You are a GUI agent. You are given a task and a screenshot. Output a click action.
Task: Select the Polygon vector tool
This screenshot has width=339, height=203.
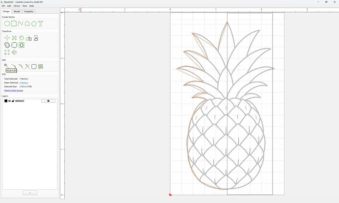pyautogui.click(x=34, y=24)
